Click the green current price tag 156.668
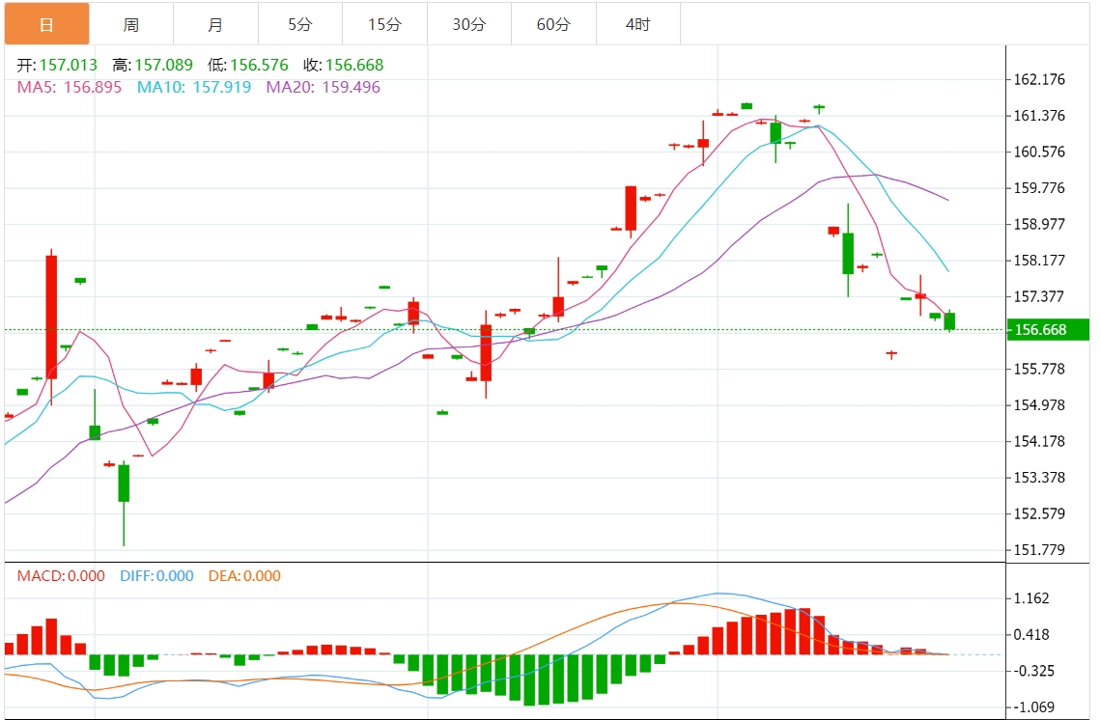The width and height of the screenshot is (1100, 720). click(x=1048, y=329)
